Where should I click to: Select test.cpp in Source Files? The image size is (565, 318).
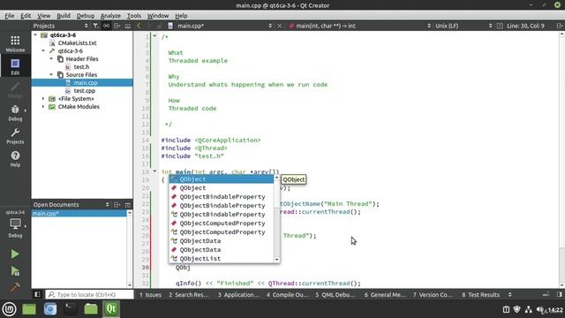click(85, 91)
